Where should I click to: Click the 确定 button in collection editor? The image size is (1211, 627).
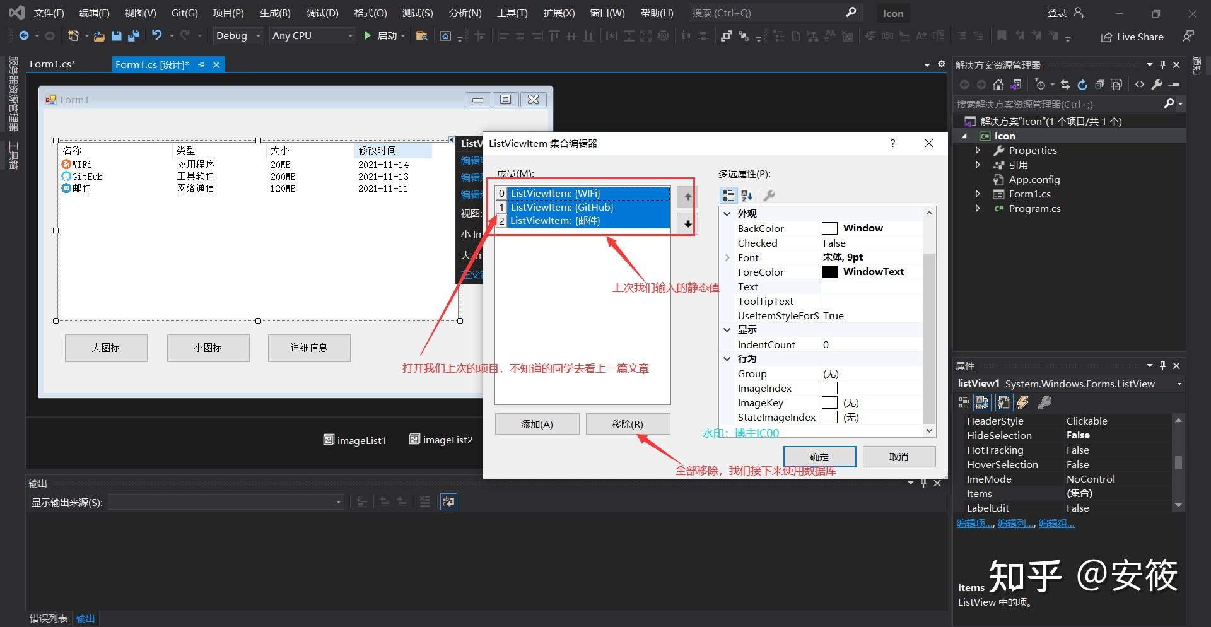[819, 457]
